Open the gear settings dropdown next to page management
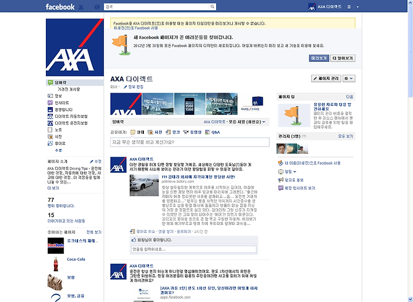Screen dimensions: 413x302 tap(349, 78)
